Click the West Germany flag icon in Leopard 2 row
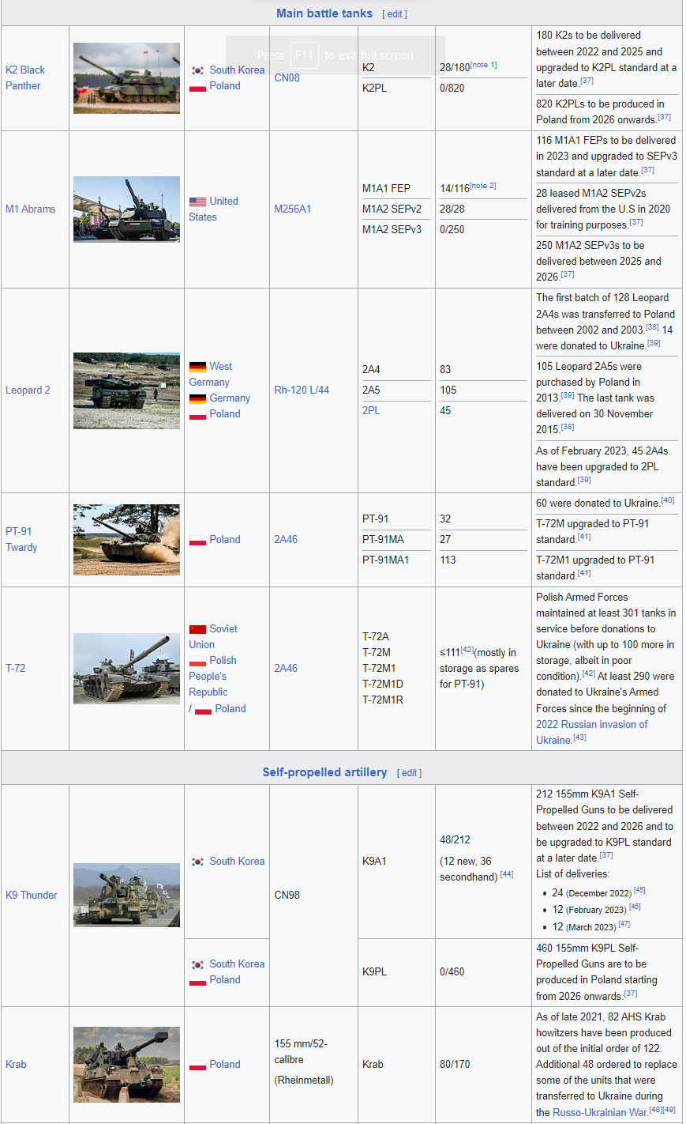The width and height of the screenshot is (686, 1124). (x=197, y=367)
